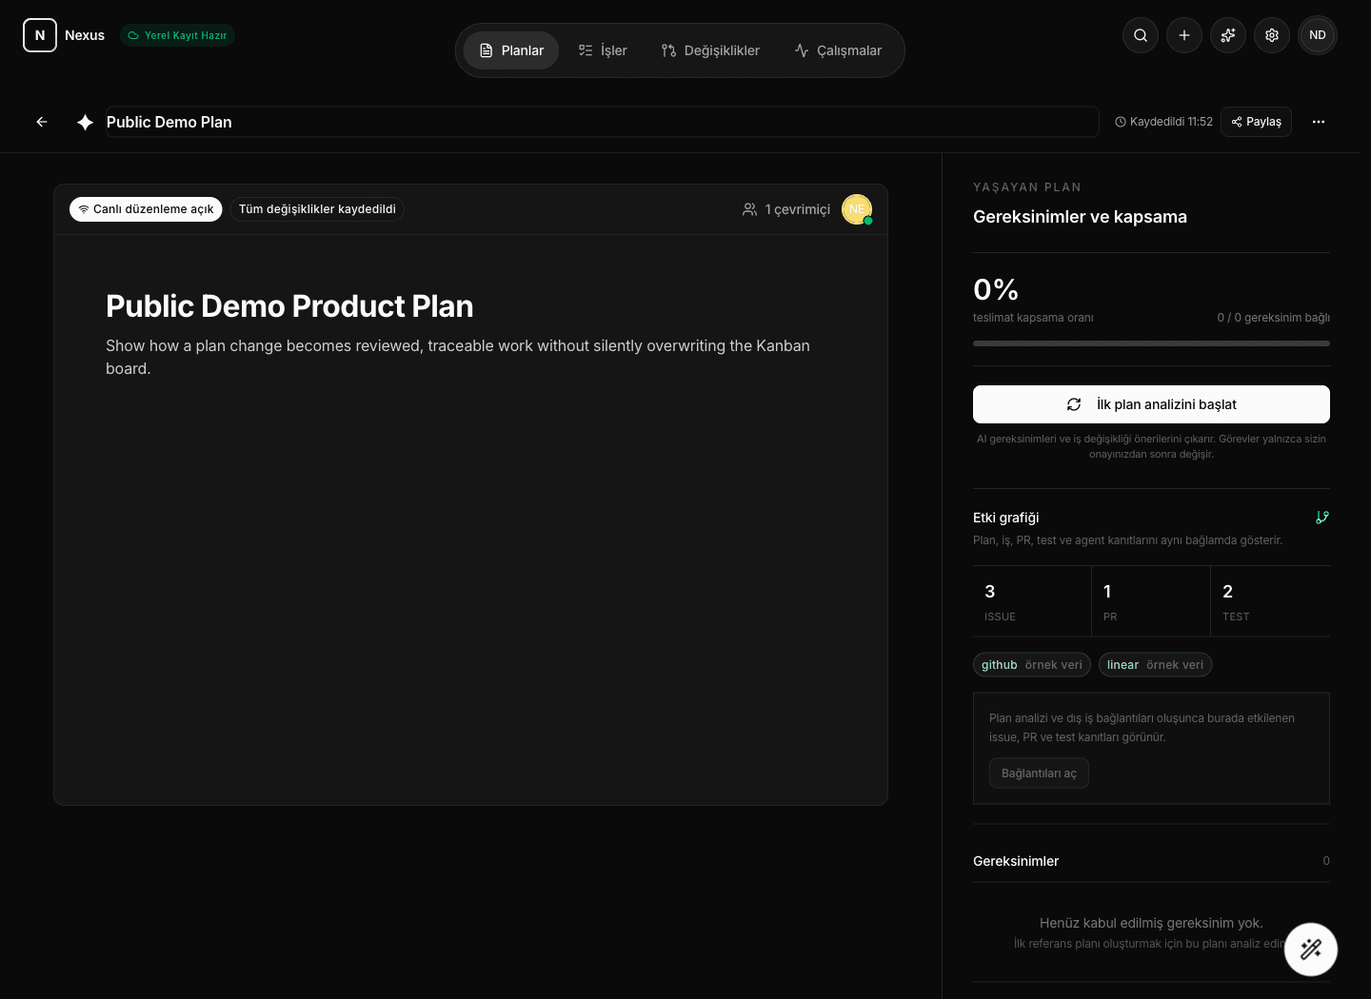
Task: Open the Çalışmalar tab
Action: [838, 50]
